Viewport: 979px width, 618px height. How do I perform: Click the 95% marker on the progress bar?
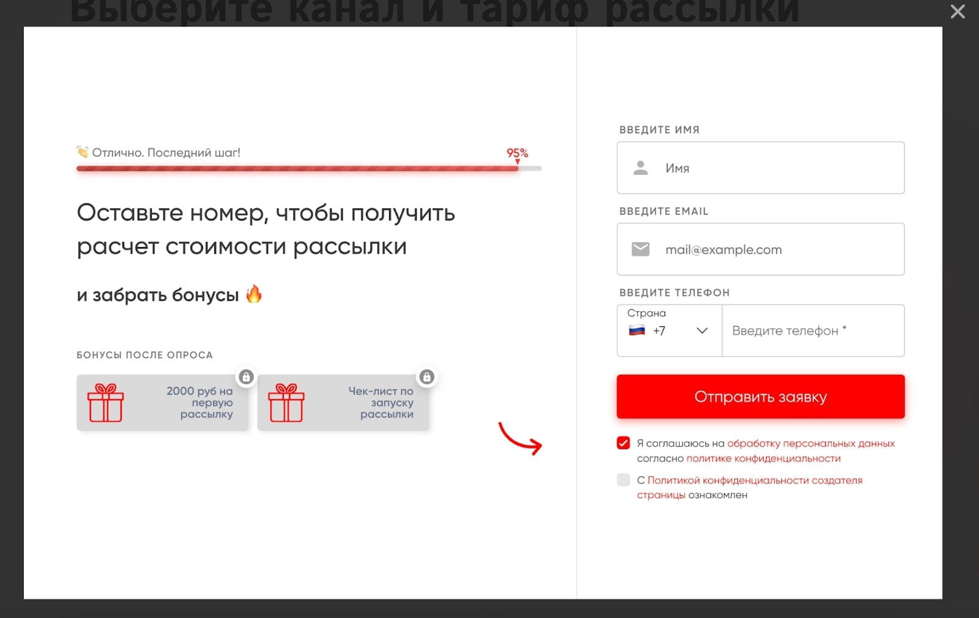point(517,153)
